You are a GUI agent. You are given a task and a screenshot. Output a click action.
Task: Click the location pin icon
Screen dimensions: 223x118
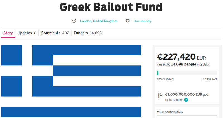74,21
